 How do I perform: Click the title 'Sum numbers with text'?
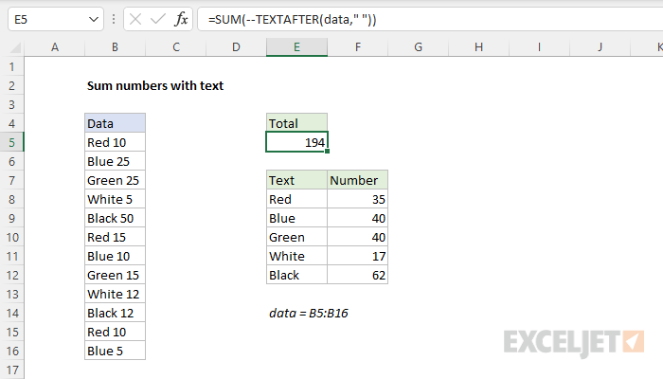coord(155,86)
